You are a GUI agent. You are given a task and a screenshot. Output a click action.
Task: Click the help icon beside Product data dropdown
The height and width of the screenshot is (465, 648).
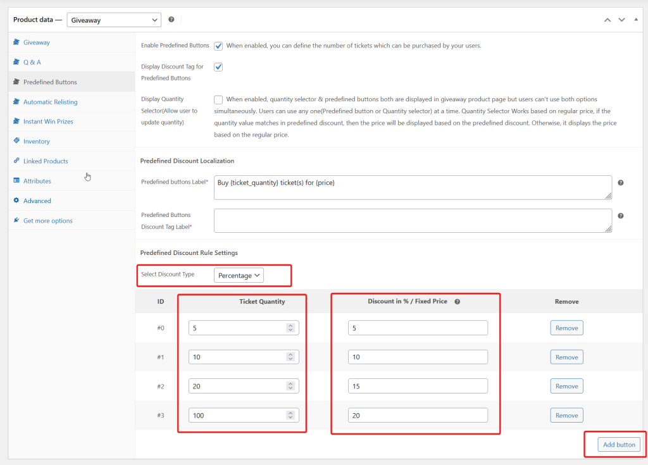point(171,20)
